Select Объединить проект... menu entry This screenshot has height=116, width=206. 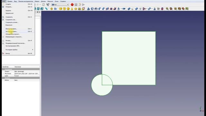point(18,34)
